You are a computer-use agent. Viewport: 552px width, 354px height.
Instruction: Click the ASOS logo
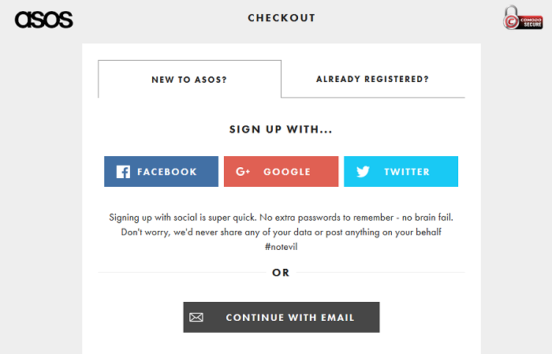coord(43,19)
